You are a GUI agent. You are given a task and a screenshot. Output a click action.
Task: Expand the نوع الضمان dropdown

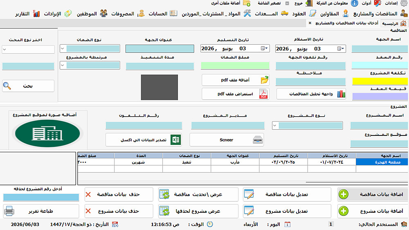[x=62, y=49]
